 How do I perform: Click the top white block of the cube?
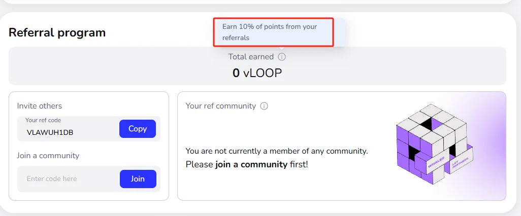[432, 110]
